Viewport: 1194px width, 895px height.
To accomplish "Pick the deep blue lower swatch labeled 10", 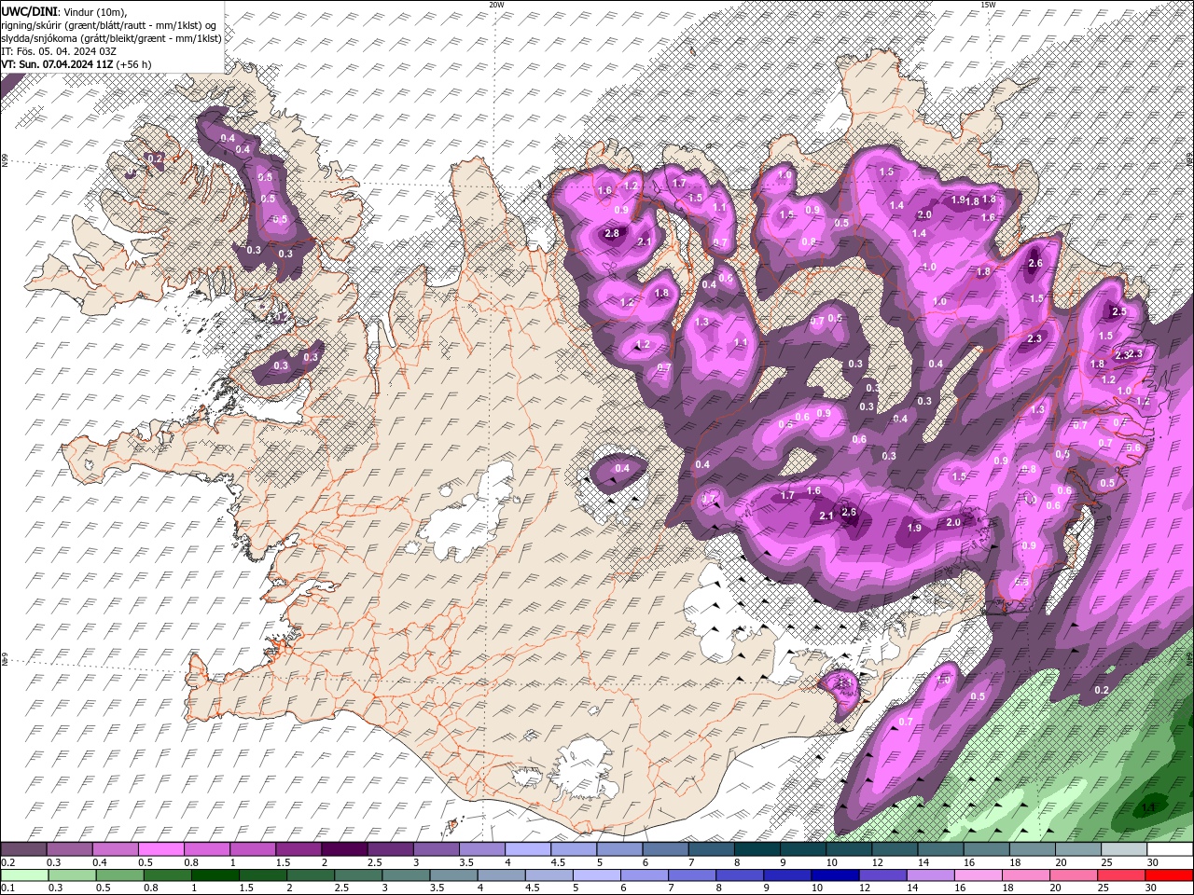I will coord(835,875).
